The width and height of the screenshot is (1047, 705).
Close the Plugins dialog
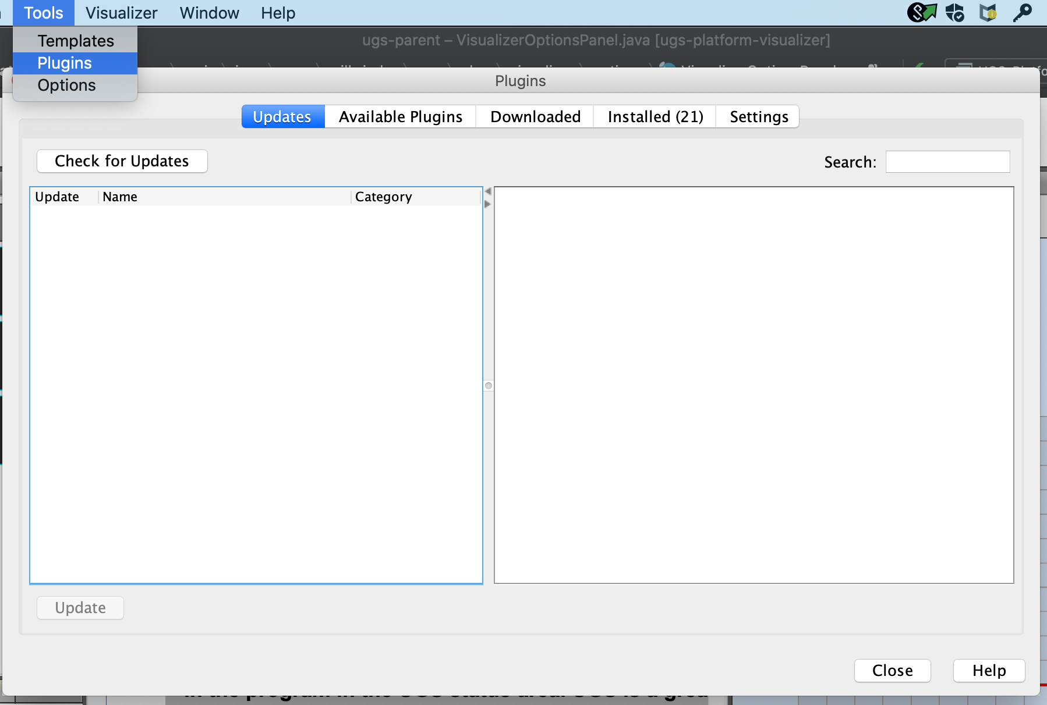pyautogui.click(x=892, y=671)
